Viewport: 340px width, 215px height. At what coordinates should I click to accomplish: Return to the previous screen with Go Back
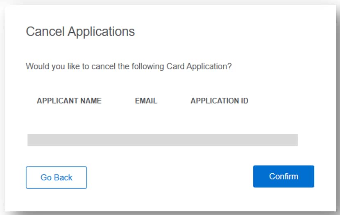coord(57,177)
